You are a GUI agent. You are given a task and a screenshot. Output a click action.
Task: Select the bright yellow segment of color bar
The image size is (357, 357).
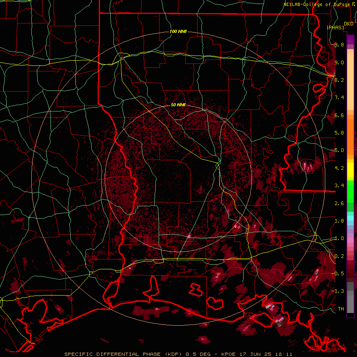point(350,170)
